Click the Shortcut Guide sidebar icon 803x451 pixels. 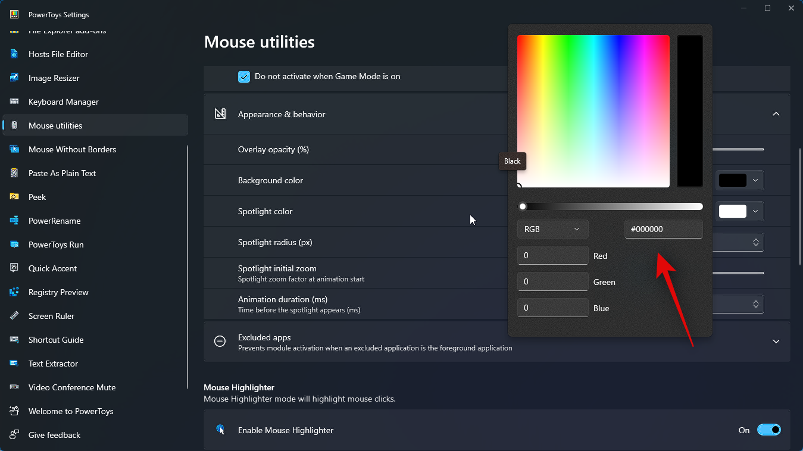tap(14, 340)
